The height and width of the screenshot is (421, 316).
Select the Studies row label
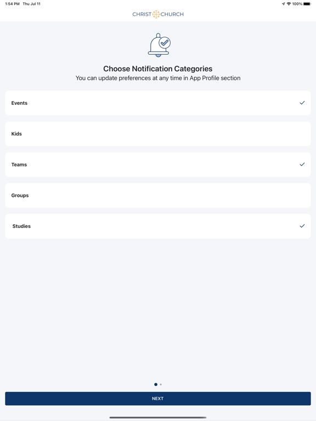pyautogui.click(x=21, y=226)
